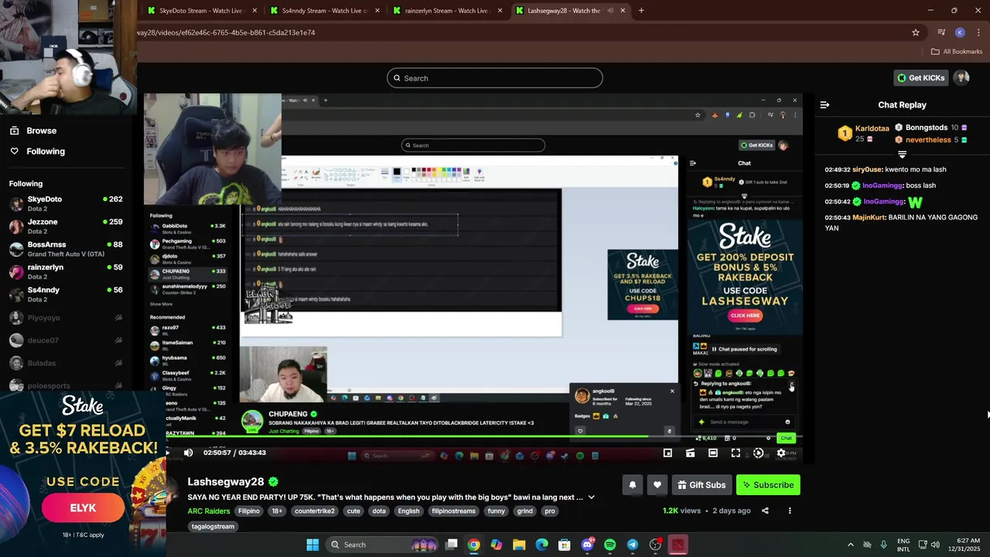Select the Filipino tag
Screen dimensions: 990x557
[249, 511]
